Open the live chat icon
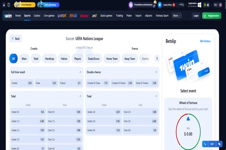The width and height of the screenshot is (226, 150). 219,144
